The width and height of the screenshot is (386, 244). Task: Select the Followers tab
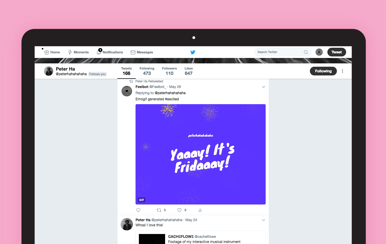pos(169,71)
